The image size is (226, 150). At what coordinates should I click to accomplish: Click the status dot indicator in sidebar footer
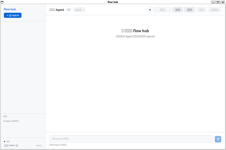(4, 141)
